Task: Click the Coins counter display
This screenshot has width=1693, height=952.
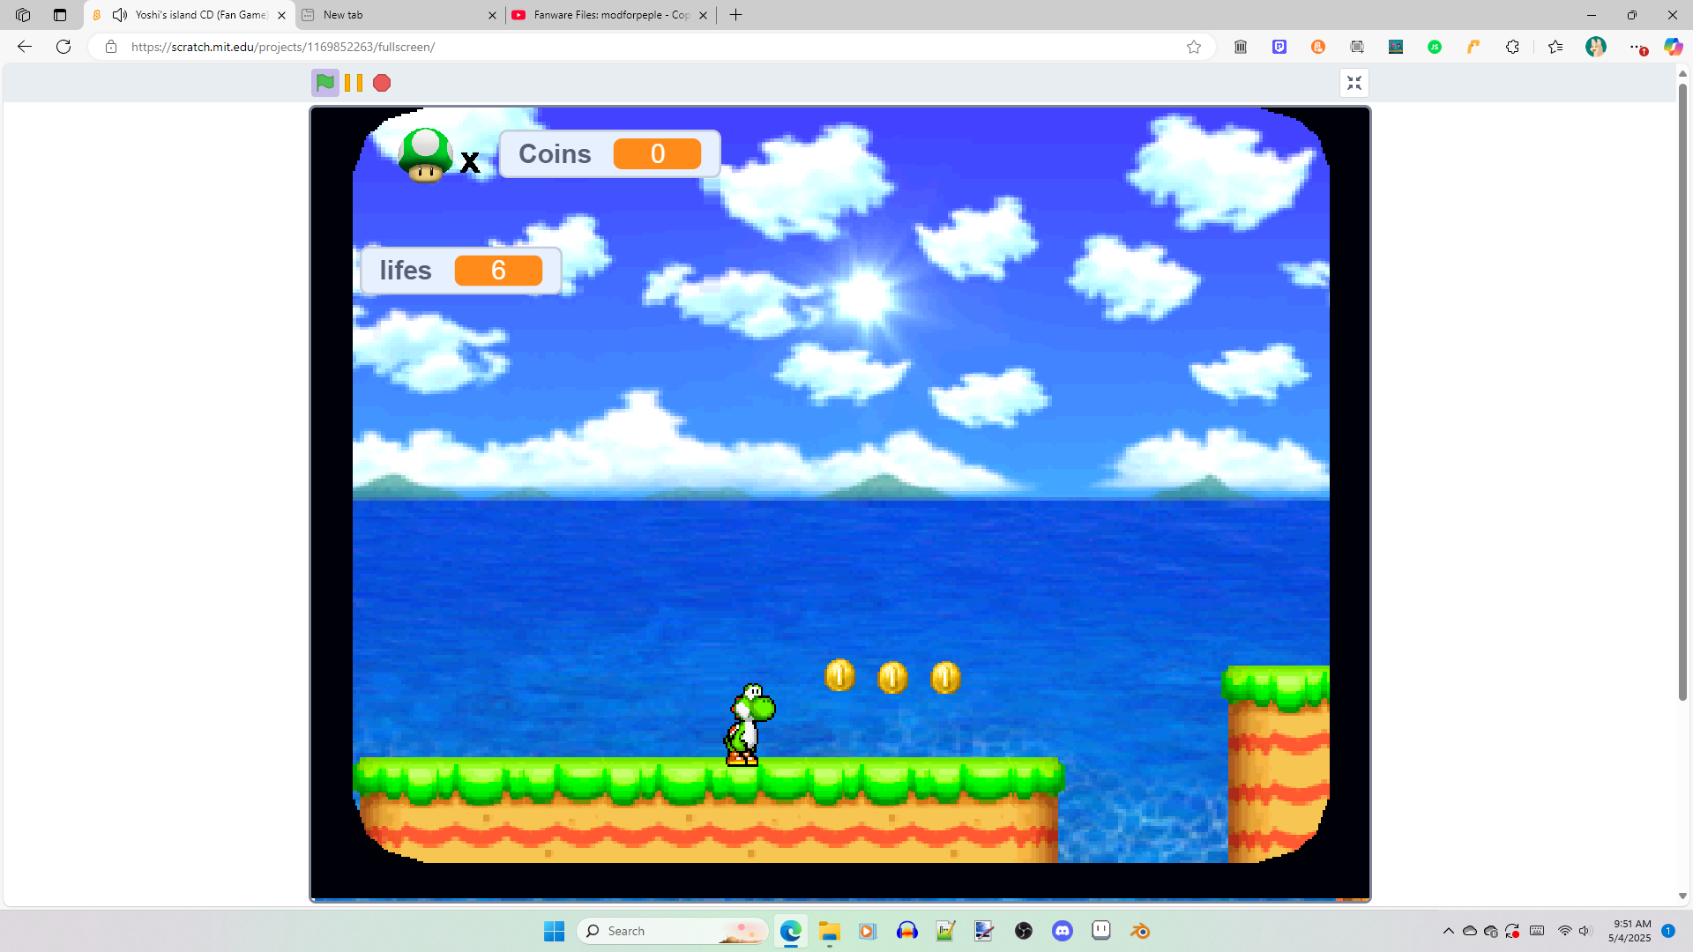Action: (x=610, y=153)
